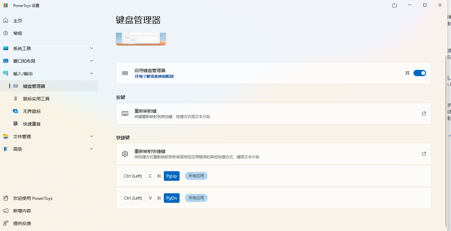The width and height of the screenshot is (451, 231).
Task: Open the 重新映射快捷键 card
Action: coord(274,154)
